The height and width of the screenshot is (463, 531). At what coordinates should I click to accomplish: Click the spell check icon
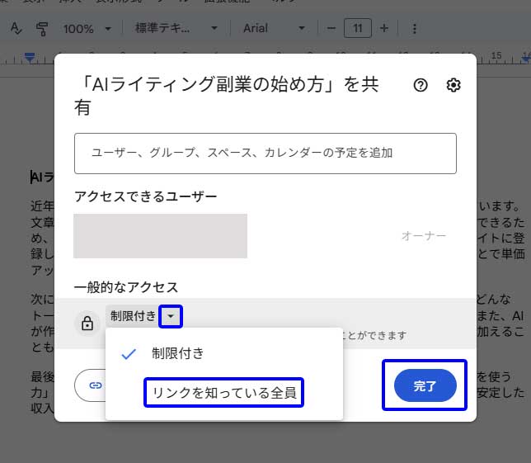(16, 28)
